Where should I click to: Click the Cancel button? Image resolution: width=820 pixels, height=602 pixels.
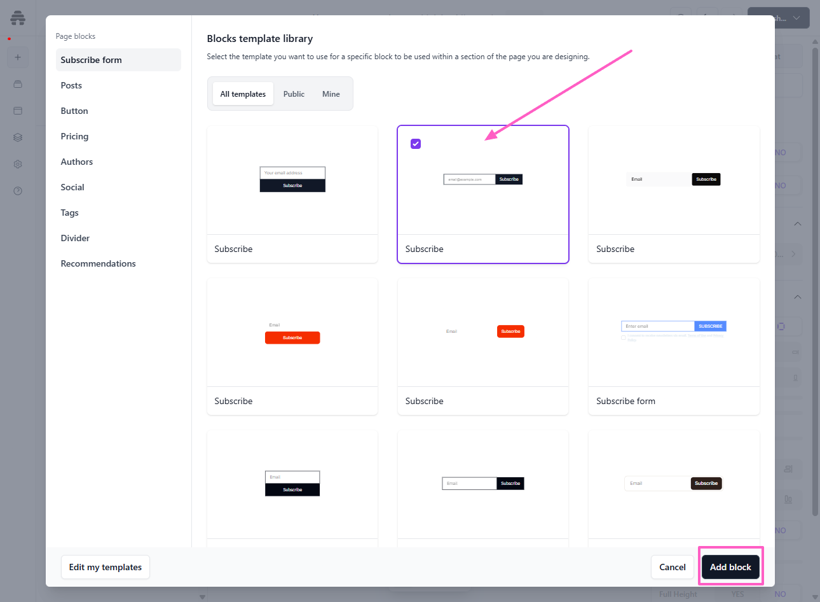tap(672, 567)
